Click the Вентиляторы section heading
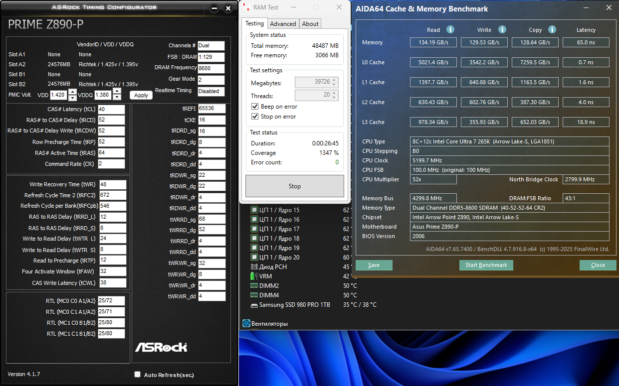This screenshot has width=619, height=386. 269,324
